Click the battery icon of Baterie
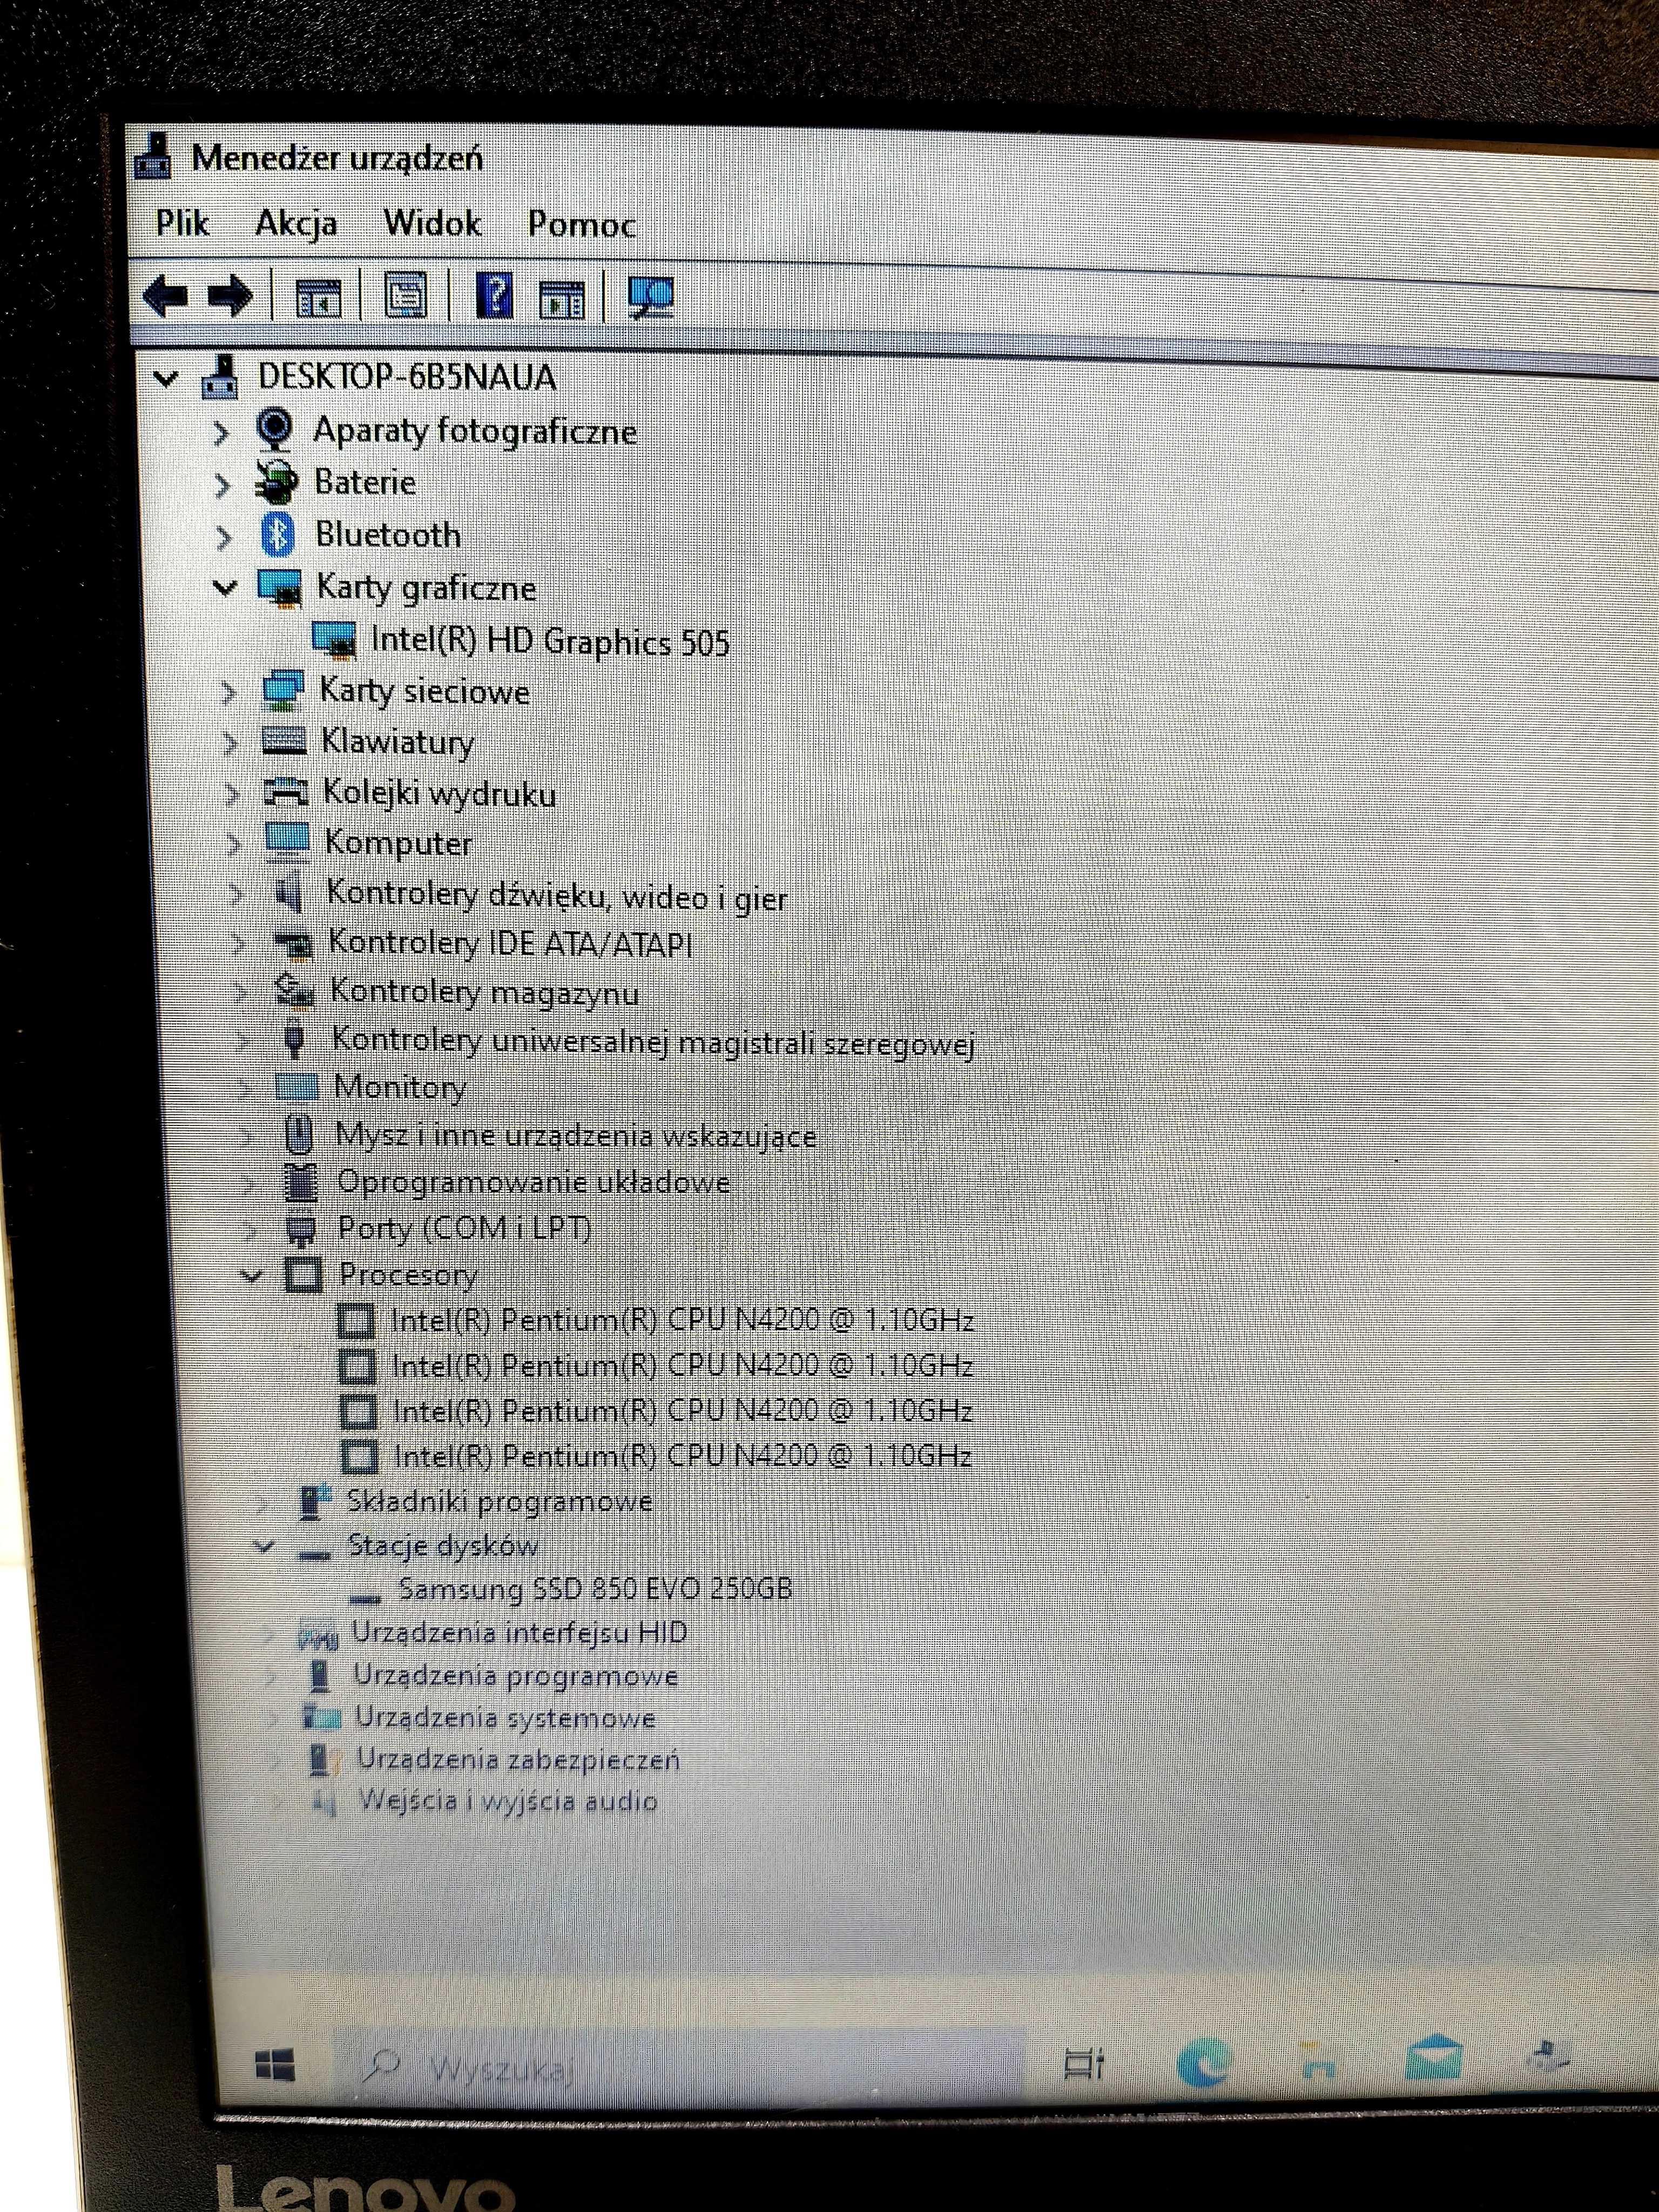The image size is (1659, 2212). pyautogui.click(x=275, y=481)
